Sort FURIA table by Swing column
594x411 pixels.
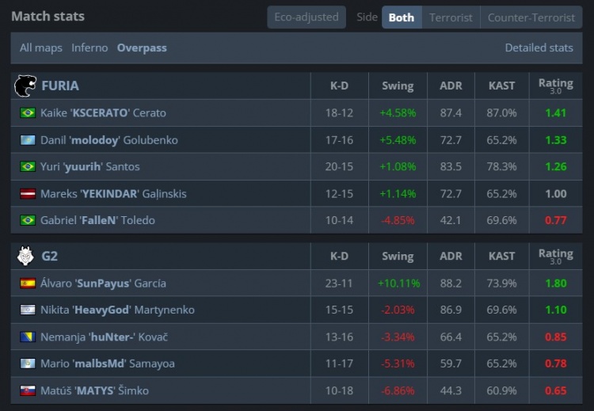[x=398, y=86]
